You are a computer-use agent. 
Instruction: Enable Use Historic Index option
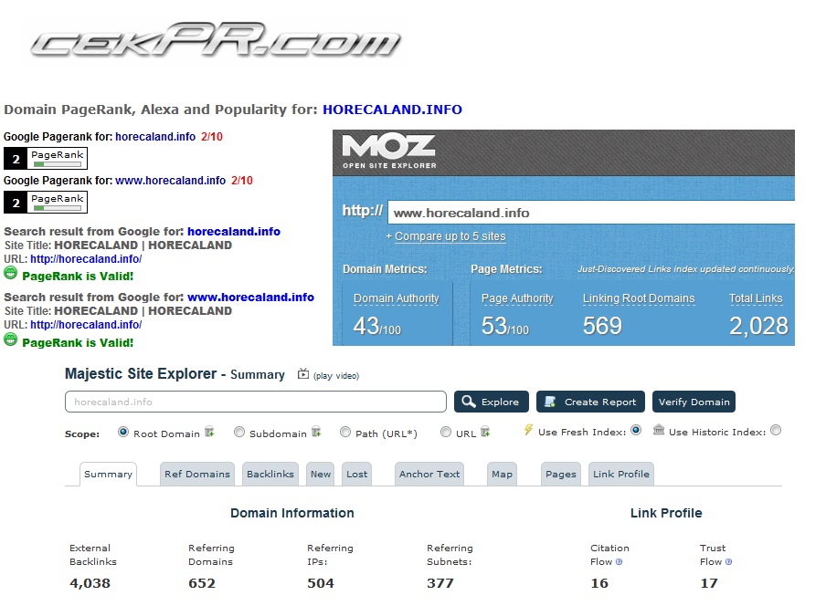tap(776, 430)
